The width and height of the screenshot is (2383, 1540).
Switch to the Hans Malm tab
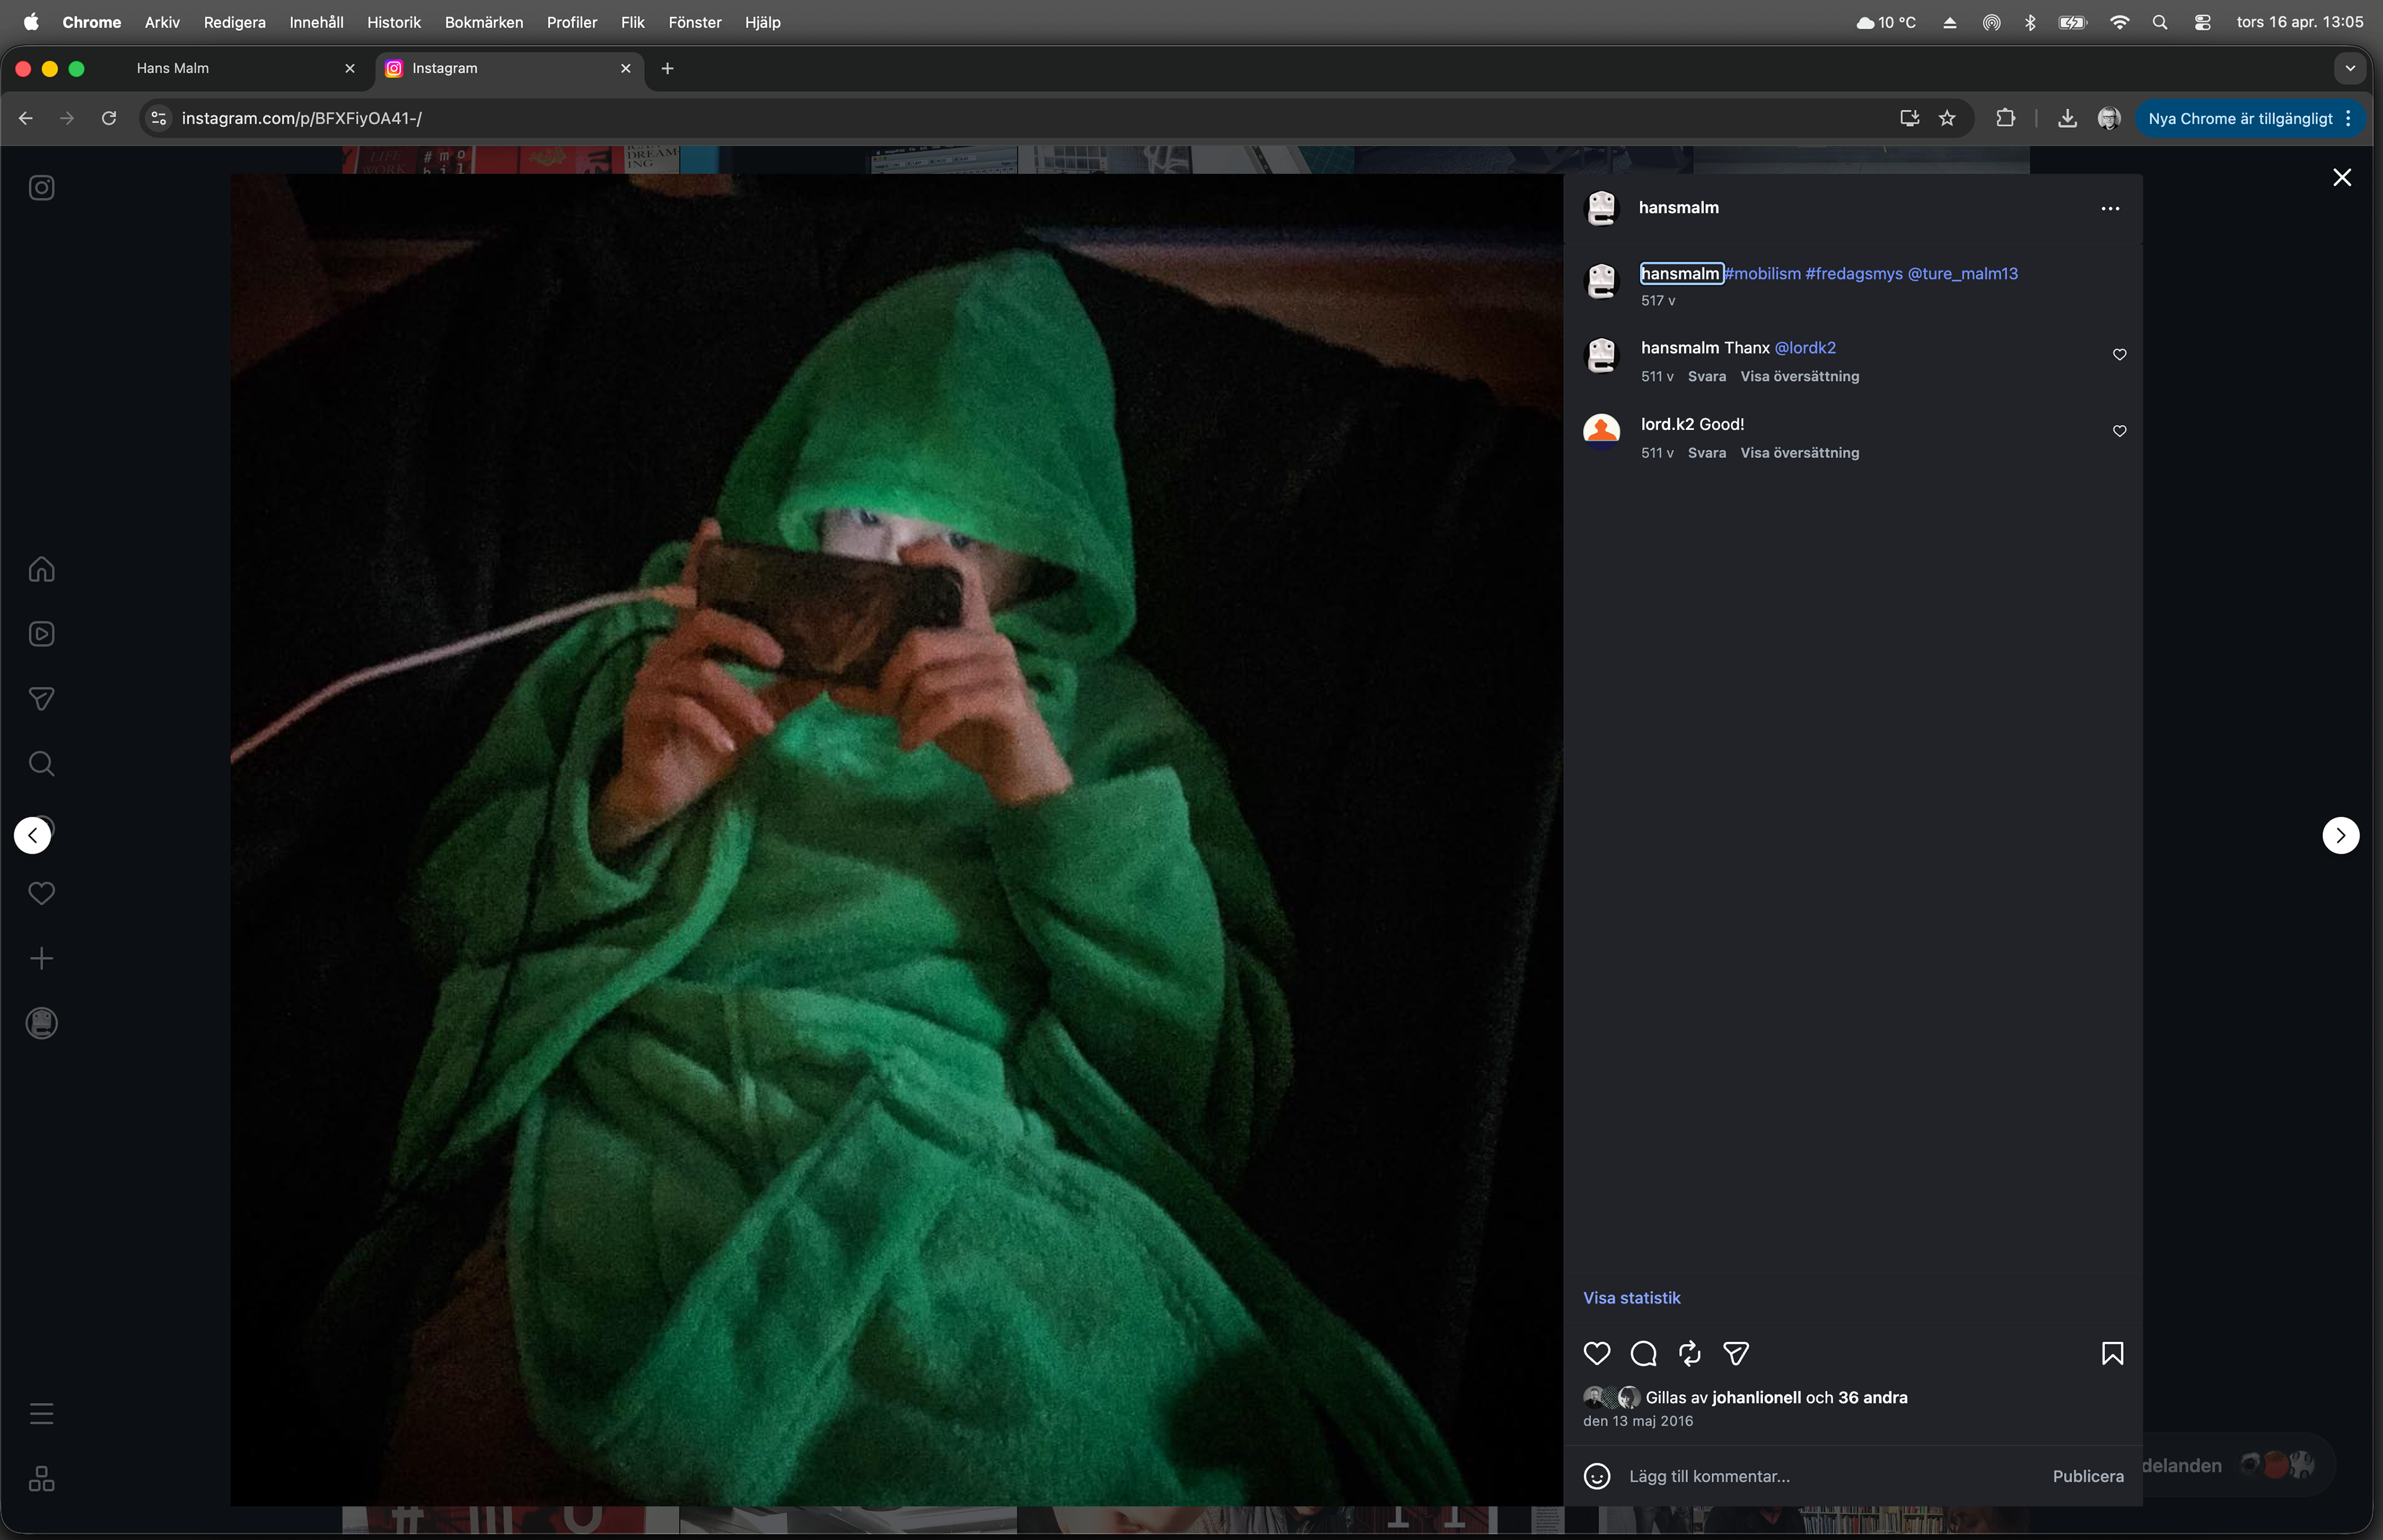[173, 68]
